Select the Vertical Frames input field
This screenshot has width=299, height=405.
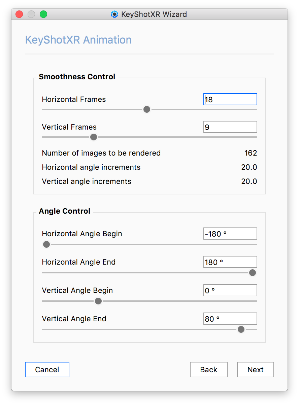[x=230, y=127]
